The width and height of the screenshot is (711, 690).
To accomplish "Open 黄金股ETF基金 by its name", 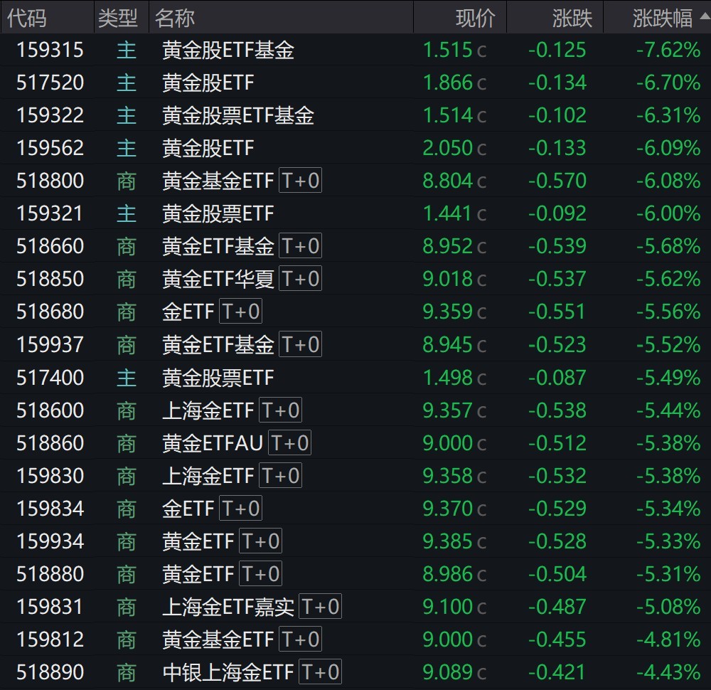I will pos(228,50).
